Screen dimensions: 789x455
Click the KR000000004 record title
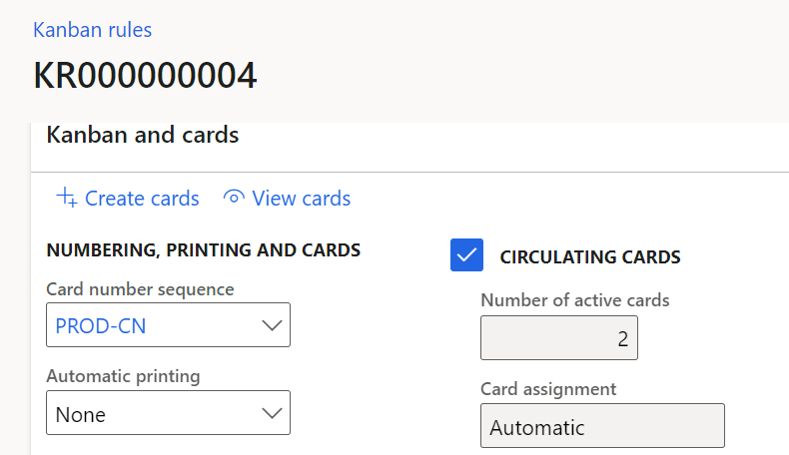coord(145,76)
